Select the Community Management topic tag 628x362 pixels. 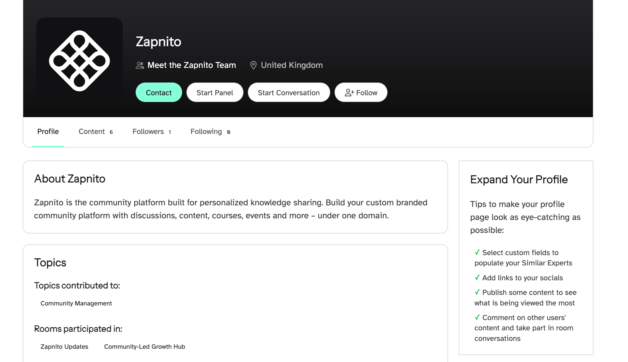[76, 303]
